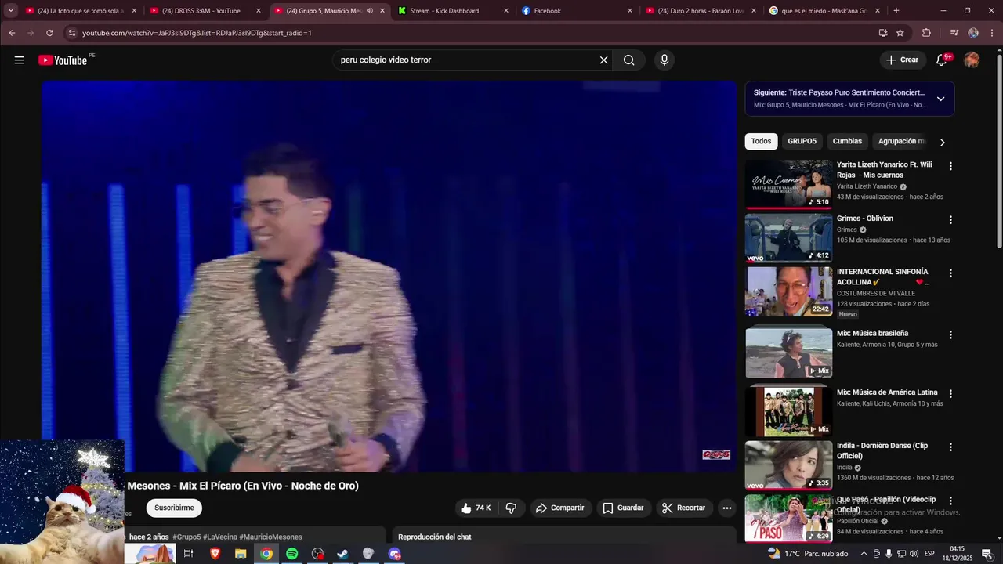Image resolution: width=1003 pixels, height=564 pixels.
Task: Open Mis cuernos video thumbnail
Action: pyautogui.click(x=788, y=184)
